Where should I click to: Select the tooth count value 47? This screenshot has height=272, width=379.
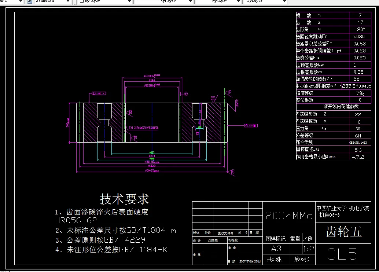coord(360,22)
